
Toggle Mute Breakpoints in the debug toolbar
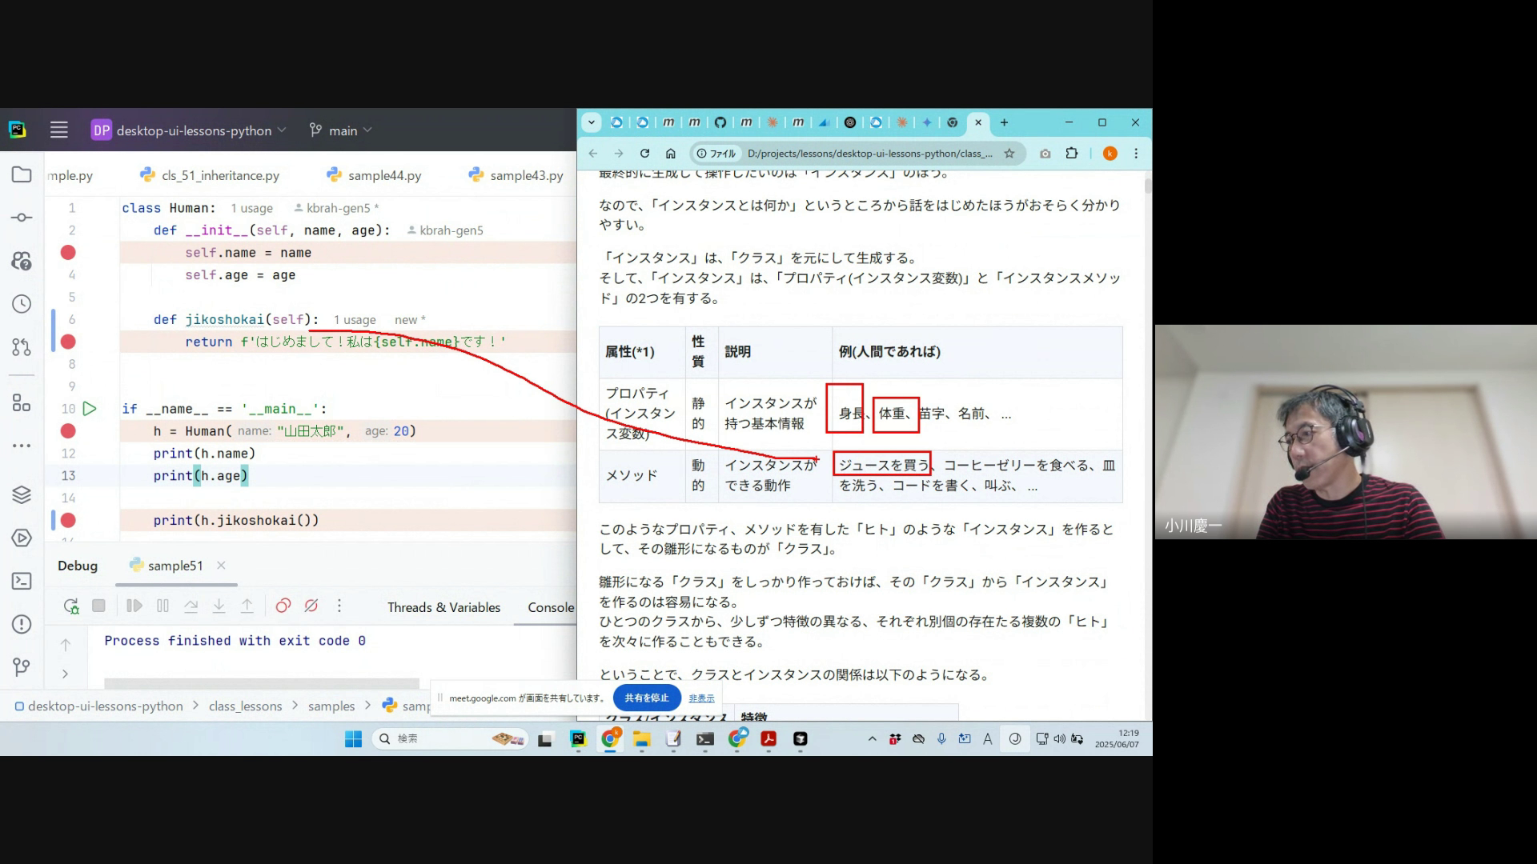pos(311,606)
